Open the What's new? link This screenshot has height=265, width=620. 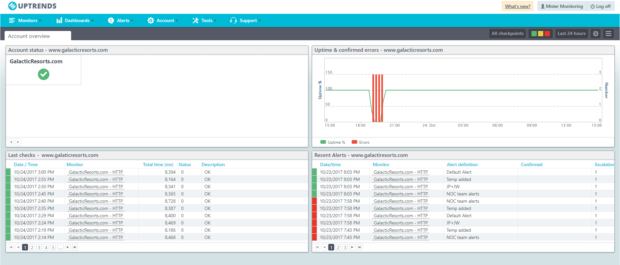518,6
